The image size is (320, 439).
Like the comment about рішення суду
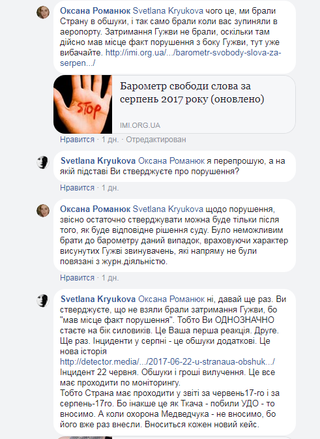[77, 278]
